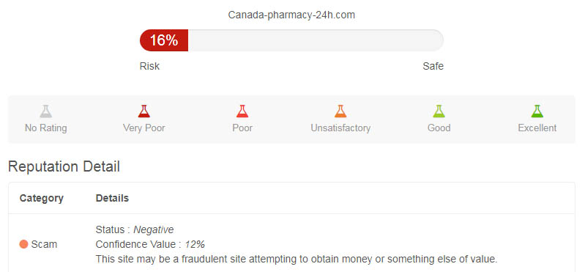
Task: Click the Details column header
Action: click(x=112, y=198)
